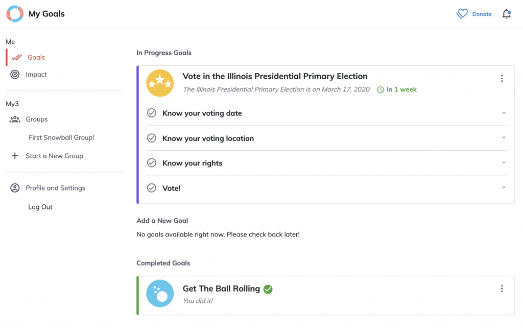Click the Impact target icon
Image resolution: width=523 pixels, height=333 pixels.
[x=15, y=75]
